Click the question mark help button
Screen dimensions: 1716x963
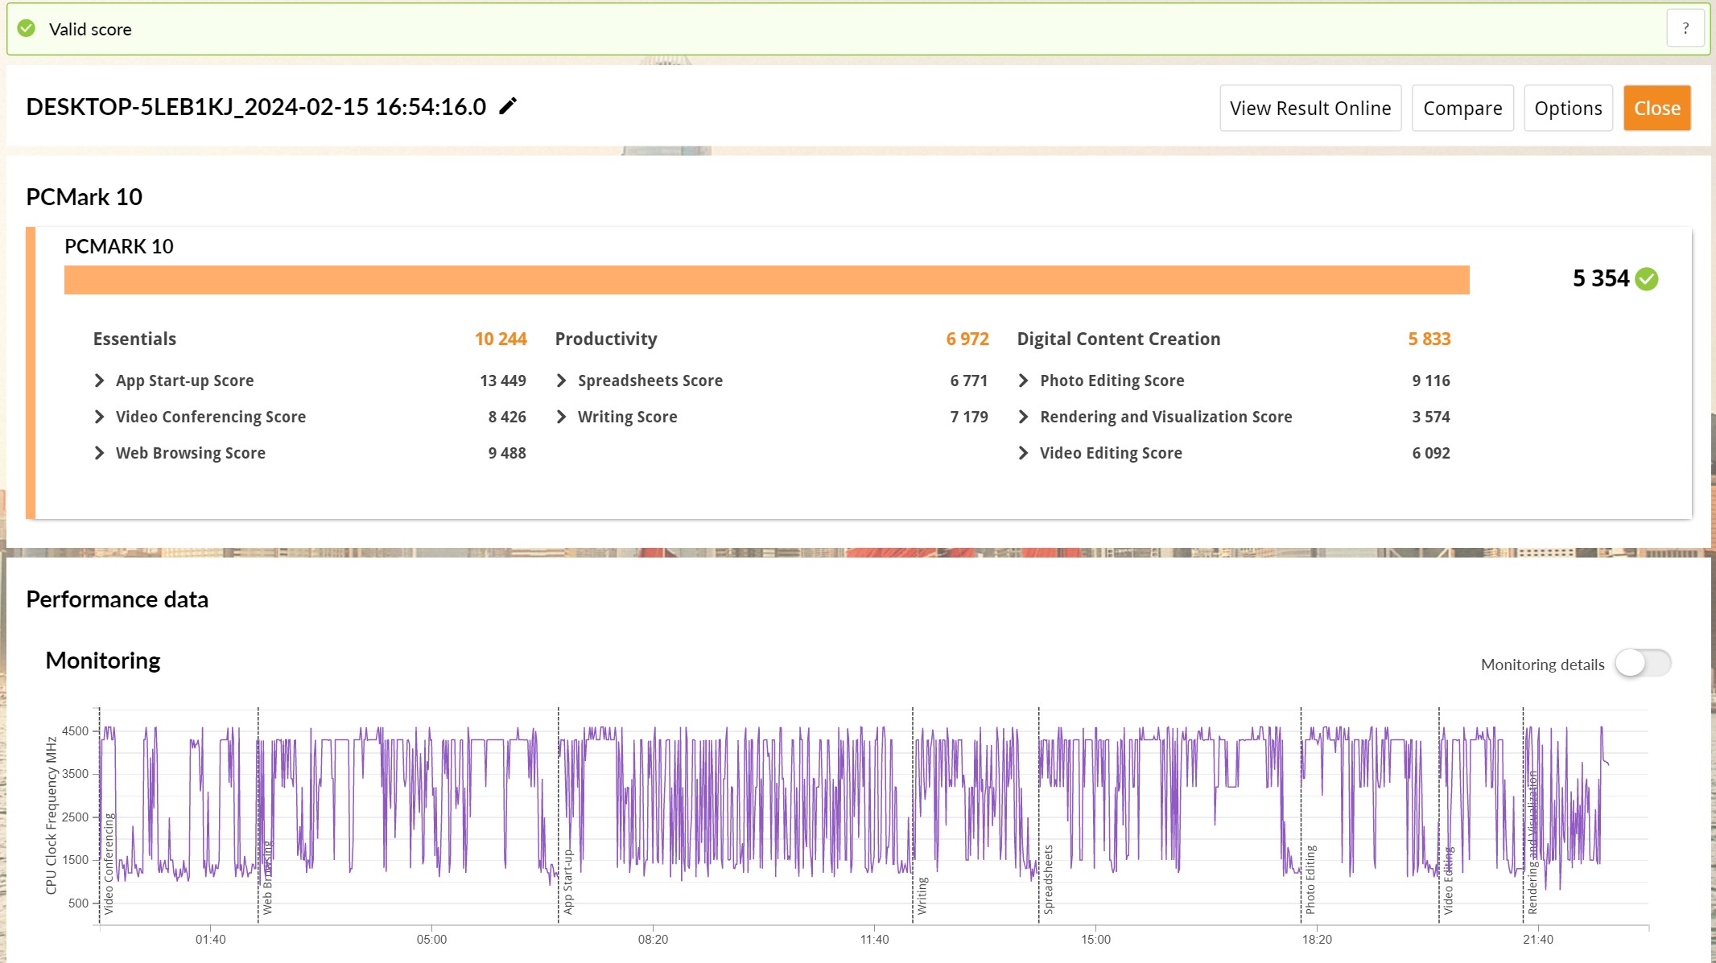coord(1685,29)
